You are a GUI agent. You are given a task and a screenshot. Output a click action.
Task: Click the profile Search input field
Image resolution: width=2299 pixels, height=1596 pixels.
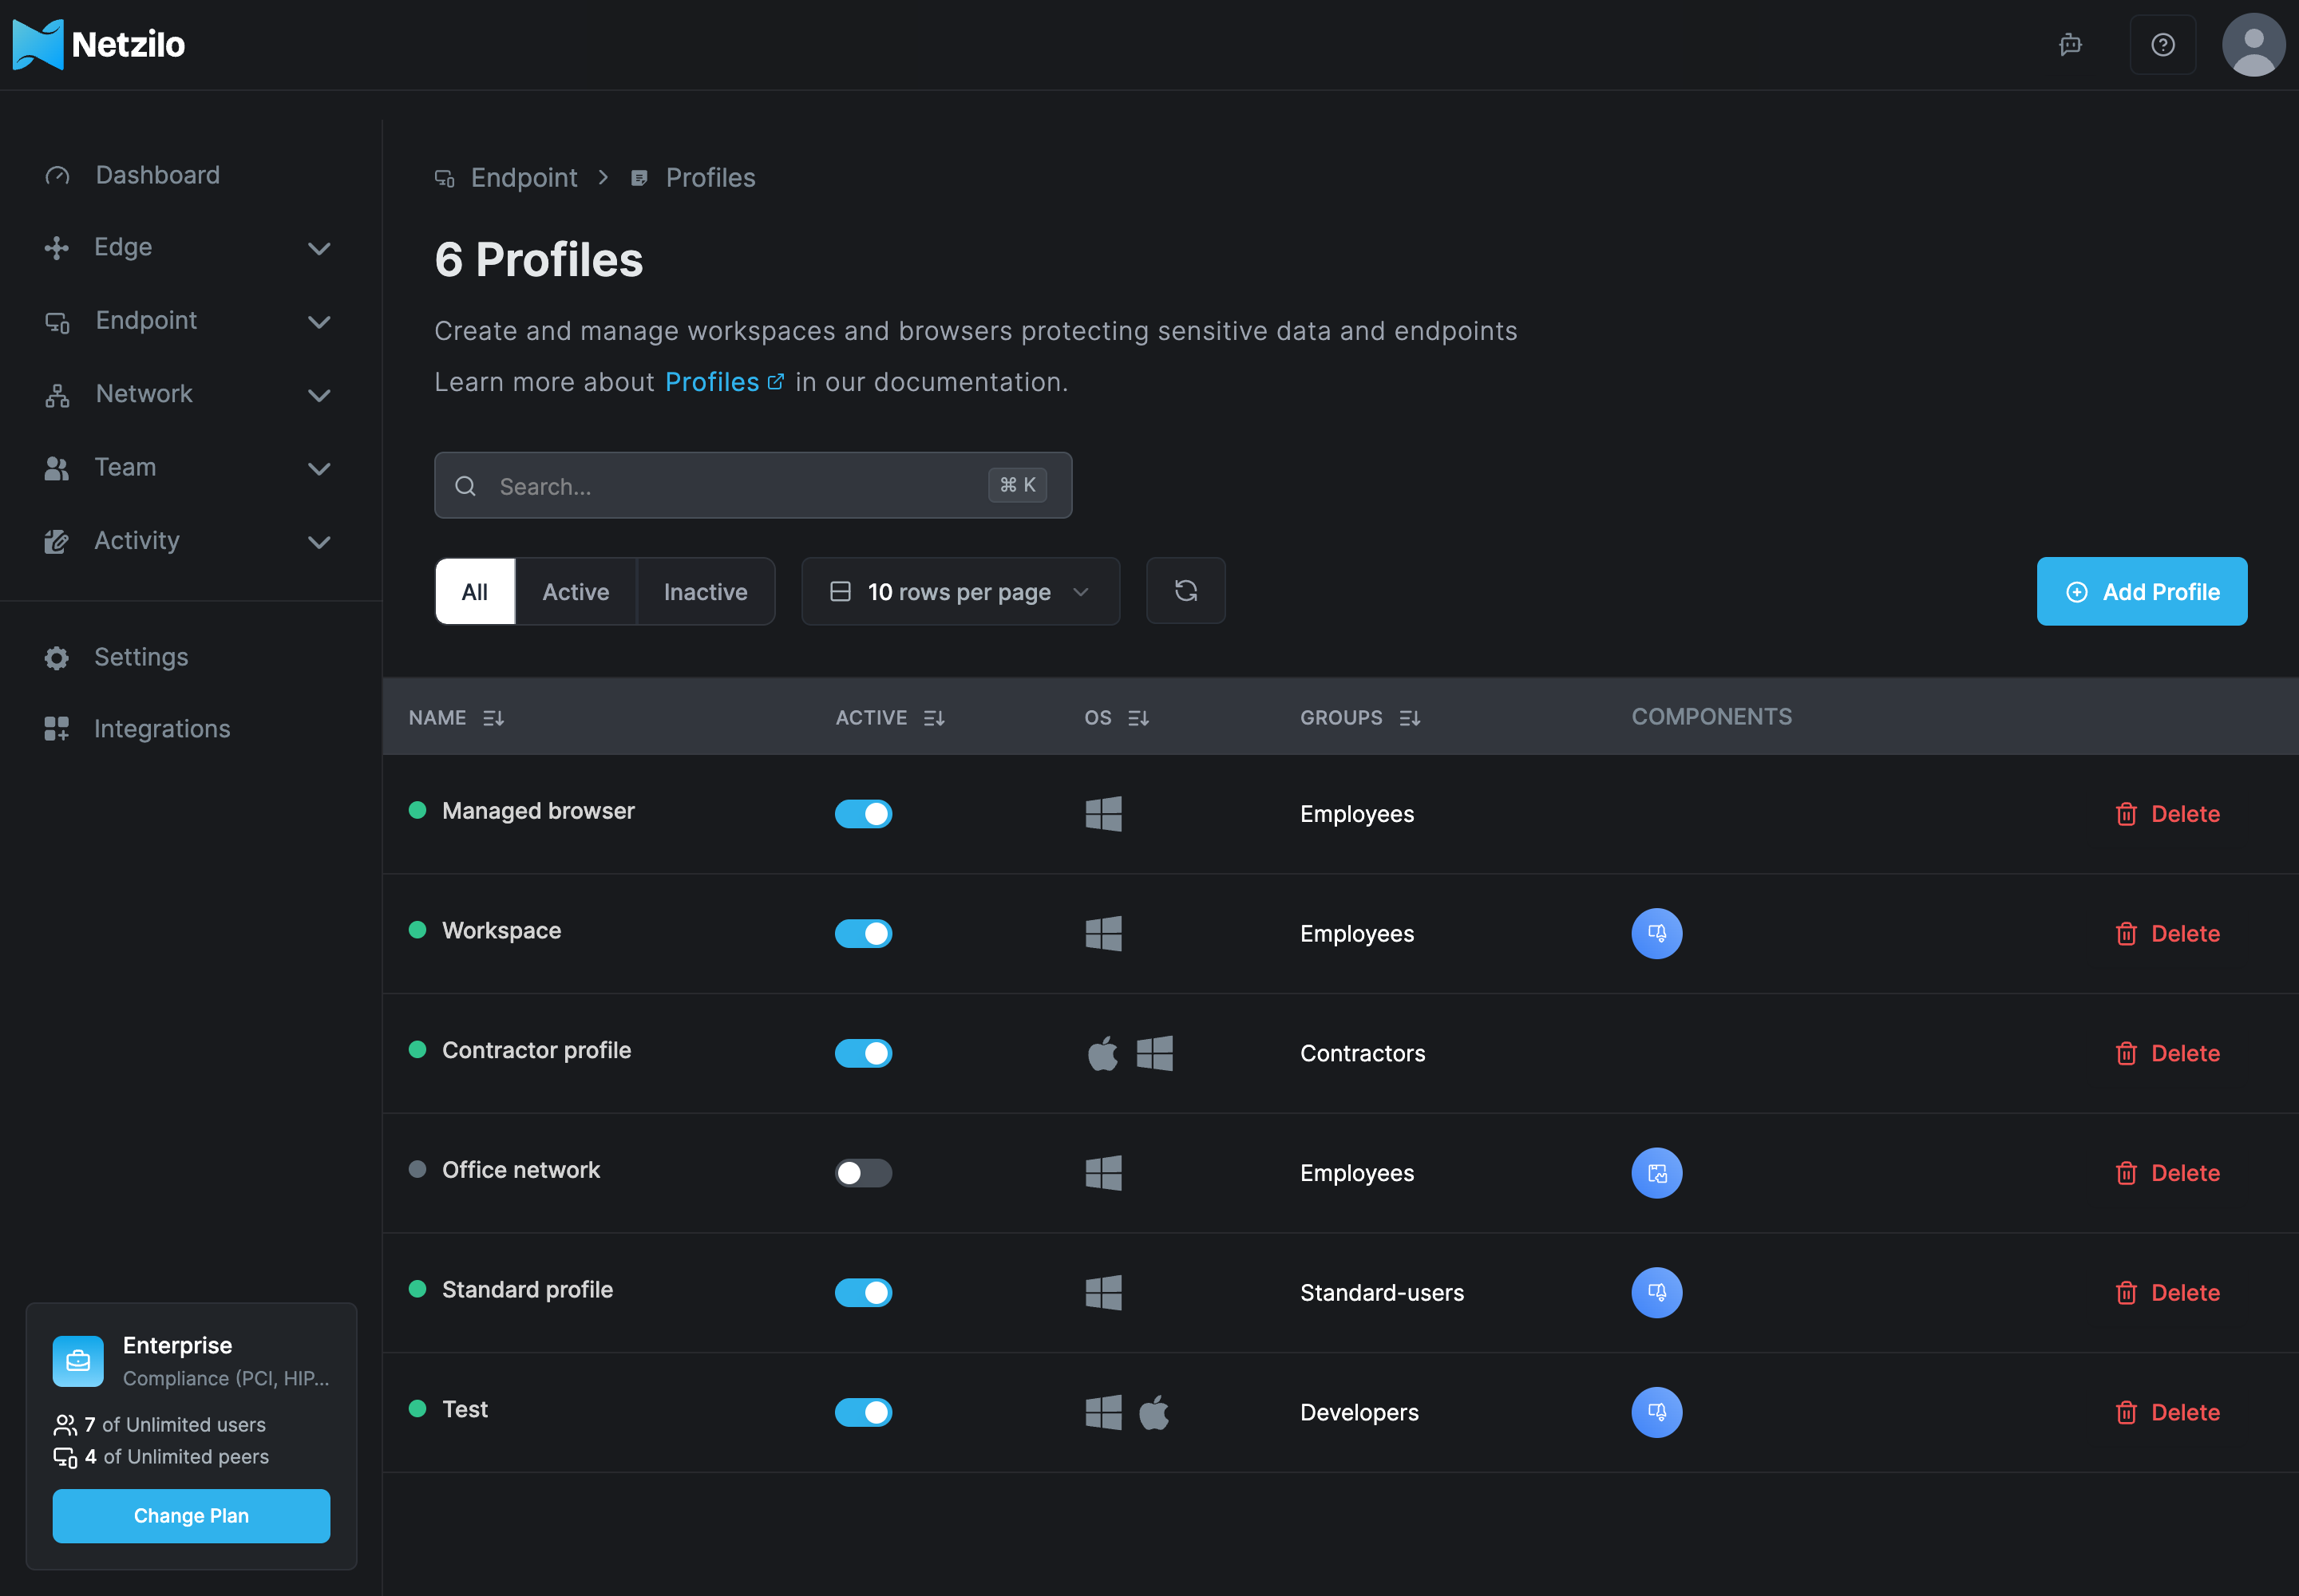click(752, 485)
